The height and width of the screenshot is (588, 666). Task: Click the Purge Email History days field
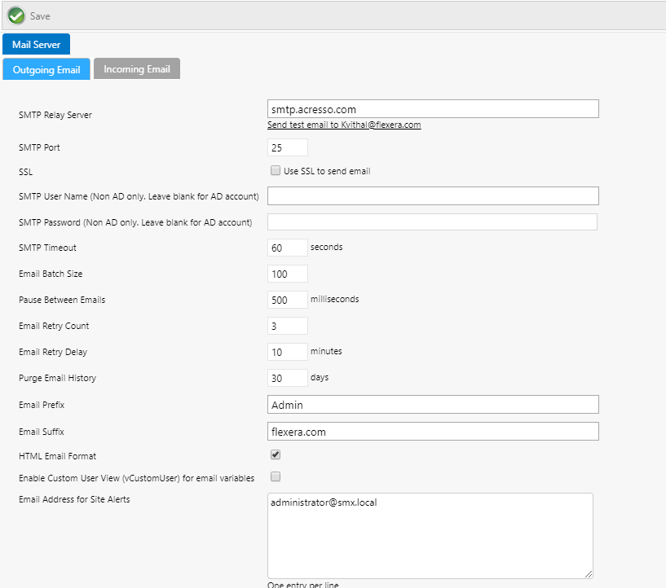pos(288,378)
